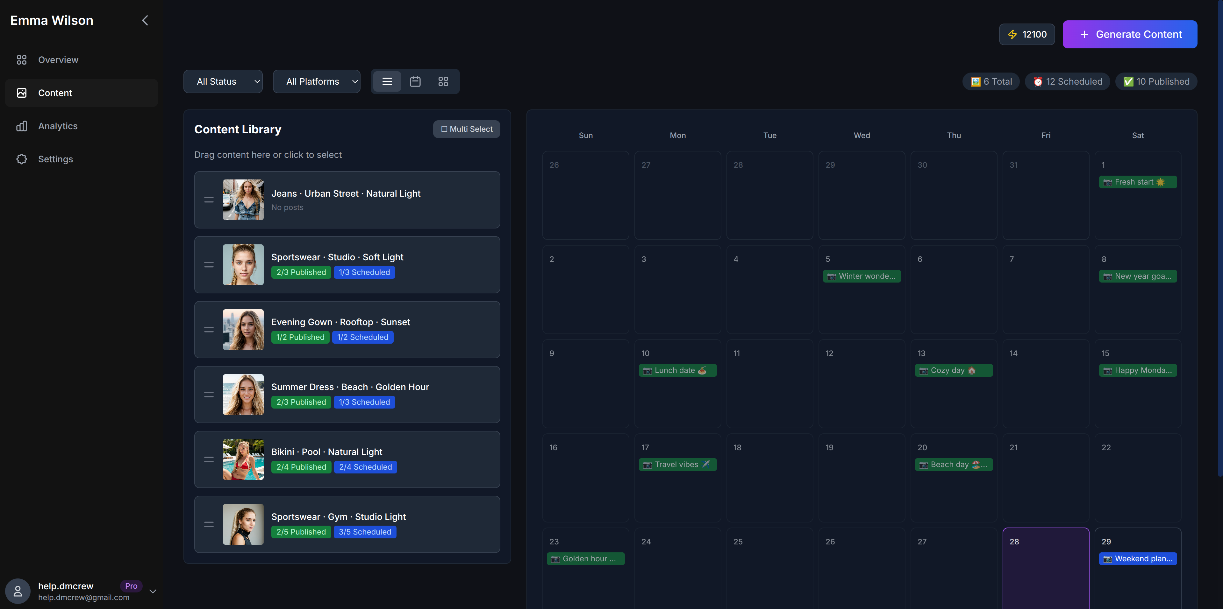Screen dimensions: 1223x609
Task: Click the drag handle on Bikini Pool item
Action: pyautogui.click(x=209, y=459)
